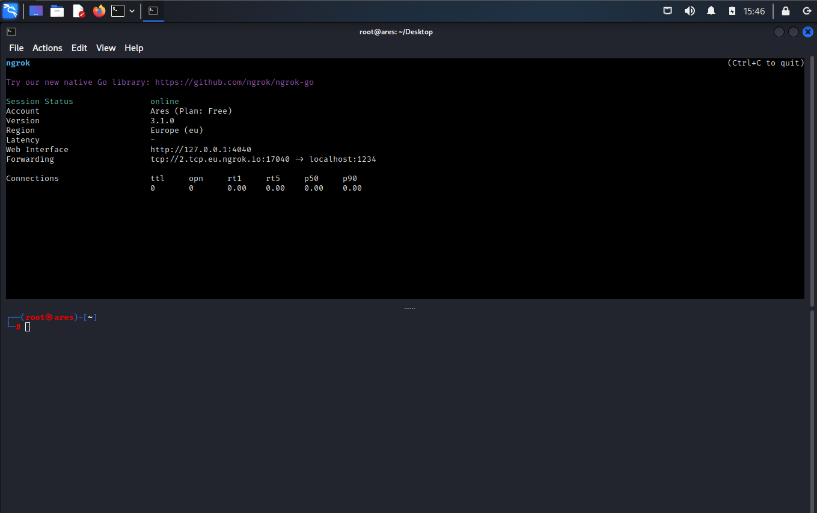Image resolution: width=817 pixels, height=513 pixels.
Task: Click the version value 3.1.0
Action: coord(162,121)
